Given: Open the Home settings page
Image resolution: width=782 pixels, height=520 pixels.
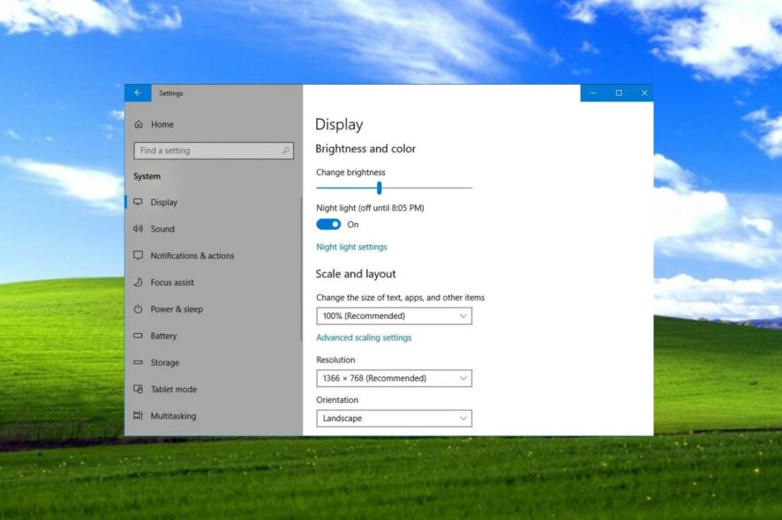Looking at the screenshot, I should (x=162, y=124).
